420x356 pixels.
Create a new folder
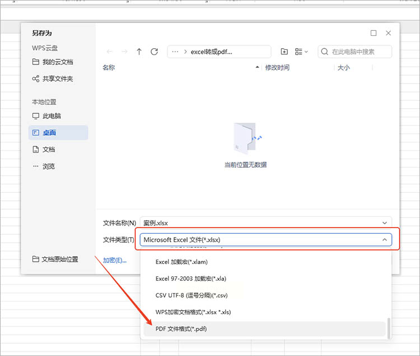click(284, 52)
